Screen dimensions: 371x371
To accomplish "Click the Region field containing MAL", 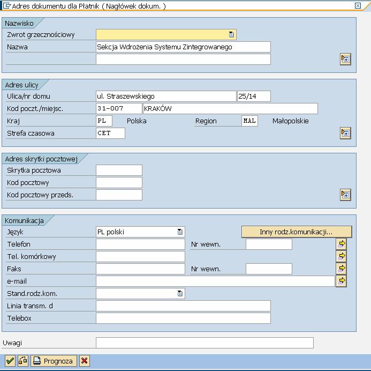I will 249,121.
